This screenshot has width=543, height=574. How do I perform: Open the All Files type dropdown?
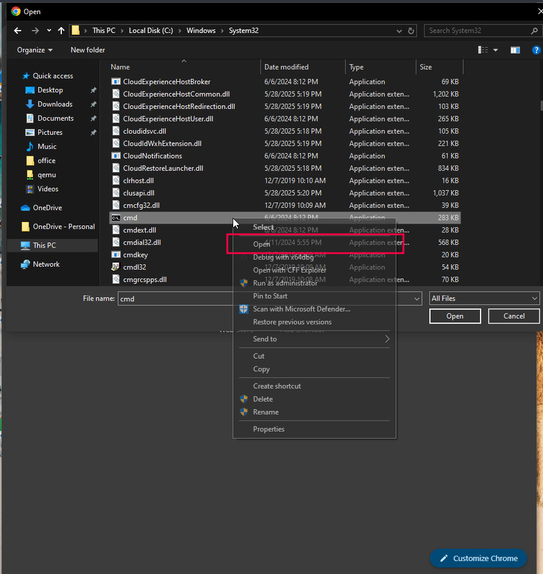point(484,298)
